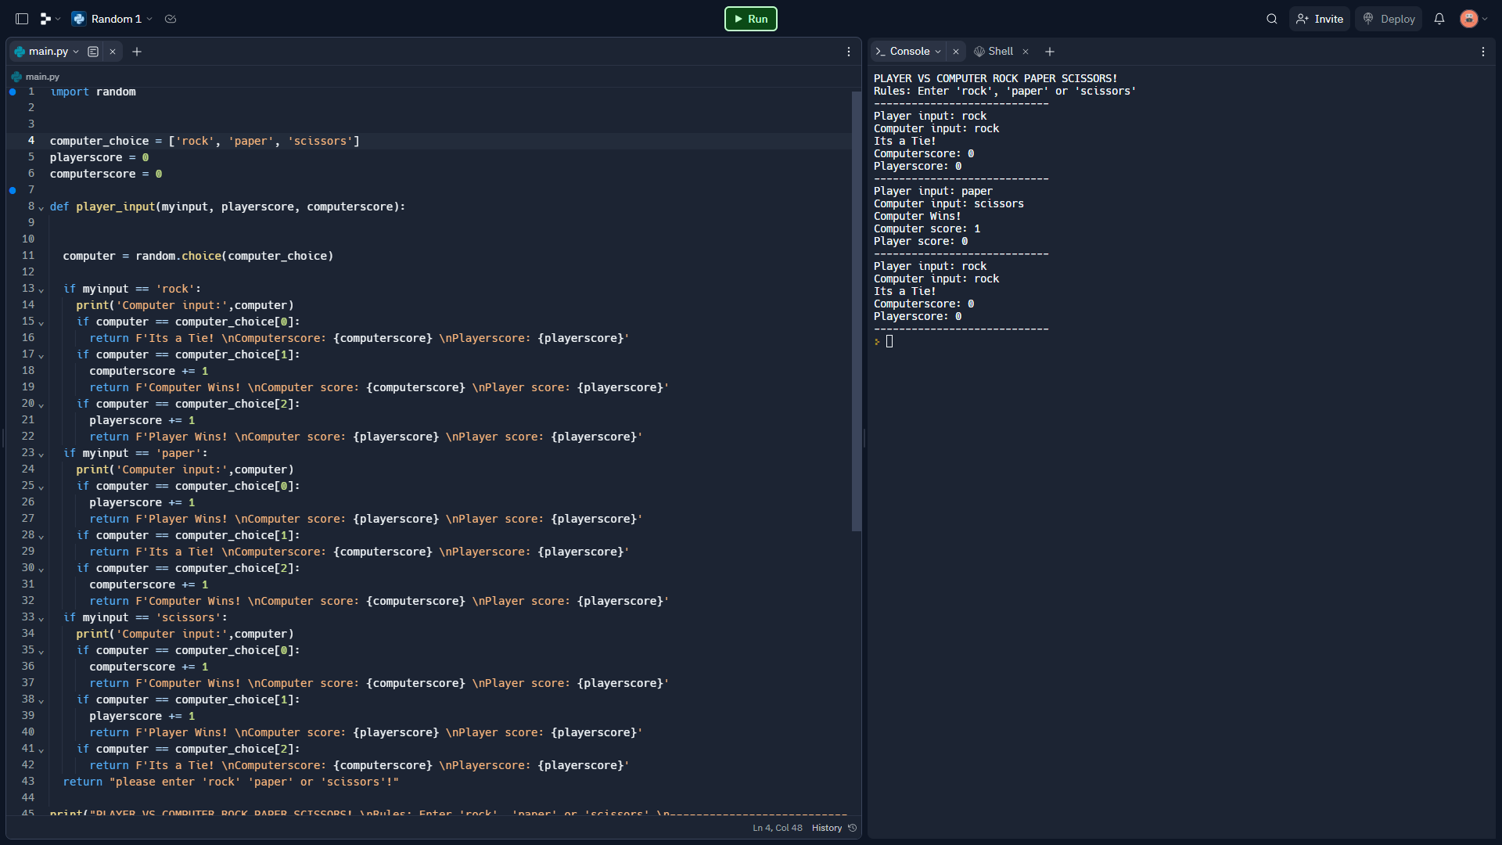Collapse the code fold at line 23
This screenshot has height=845, width=1502.
click(x=41, y=454)
